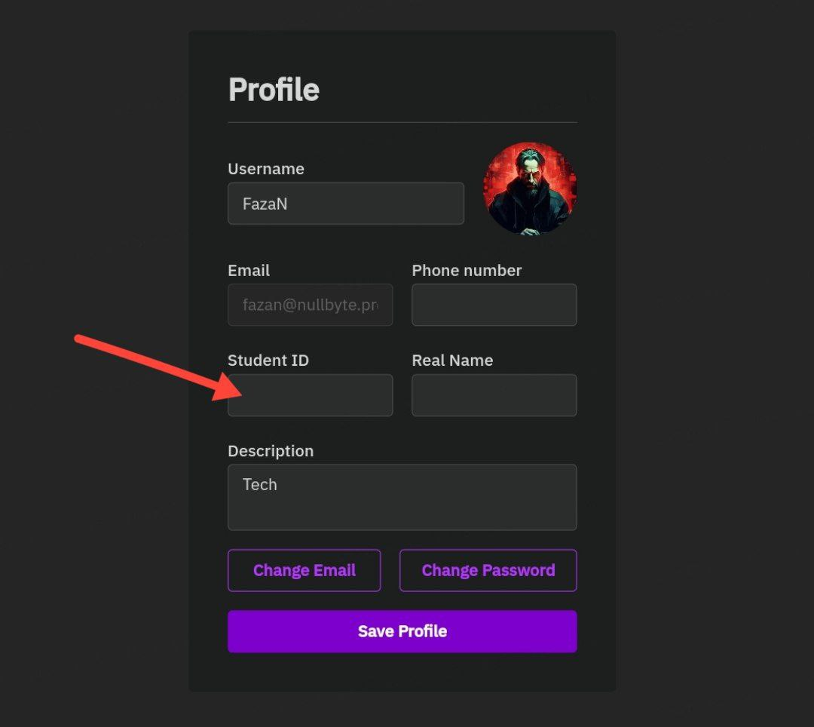This screenshot has width=814, height=727.
Task: Click the Phone number label
Action: click(467, 271)
